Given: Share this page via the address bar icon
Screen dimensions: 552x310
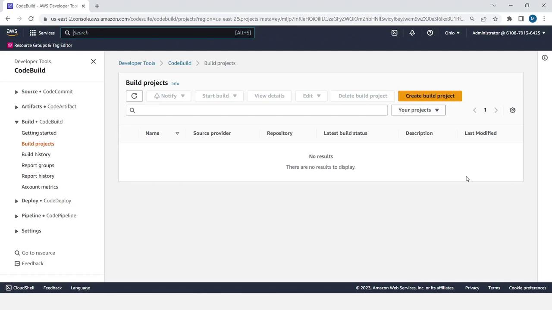Looking at the screenshot, I should coord(483,19).
